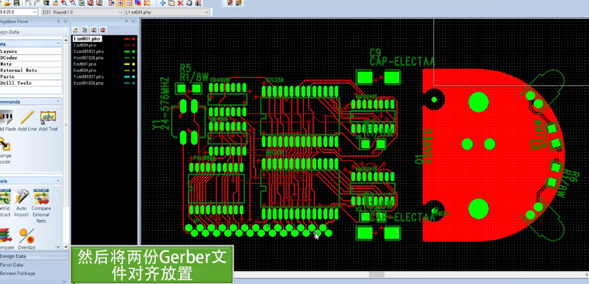Image resolution: width=589 pixels, height=284 pixels.
Task: Select layer 4:sst001026.pho
Action: pyautogui.click(x=88, y=58)
